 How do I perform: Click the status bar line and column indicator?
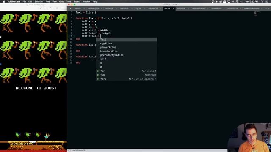pos(78,150)
